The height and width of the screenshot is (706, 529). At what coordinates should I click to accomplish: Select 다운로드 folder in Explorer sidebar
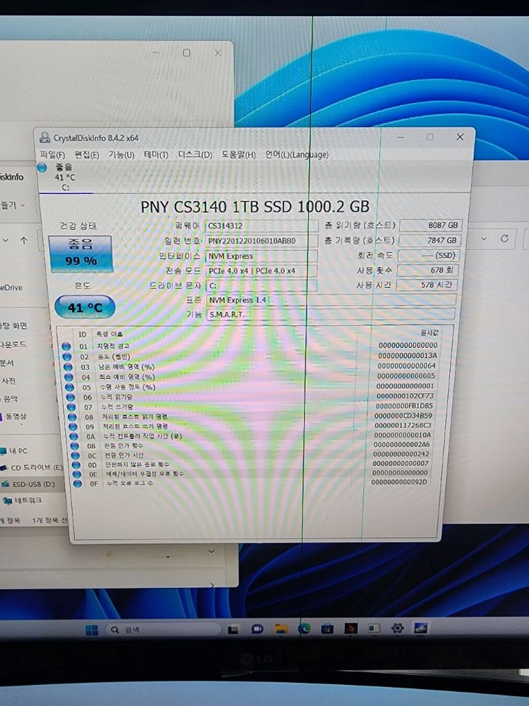click(x=13, y=345)
